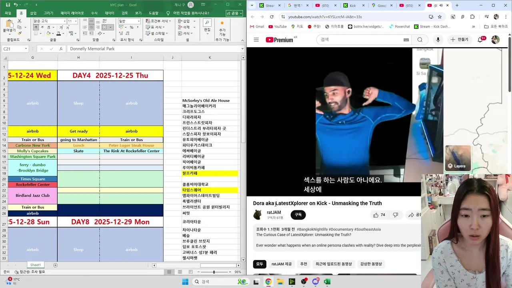Open the YouTube hamburger guide menu
The image size is (512, 288).
256,40
